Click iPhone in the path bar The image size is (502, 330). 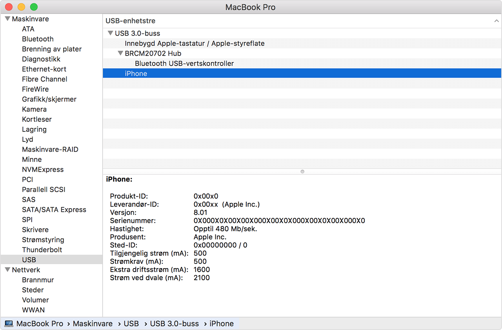pos(222,324)
